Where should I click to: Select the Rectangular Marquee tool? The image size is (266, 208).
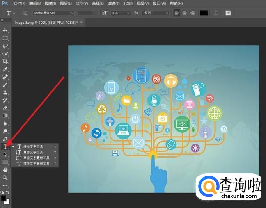[5, 38]
